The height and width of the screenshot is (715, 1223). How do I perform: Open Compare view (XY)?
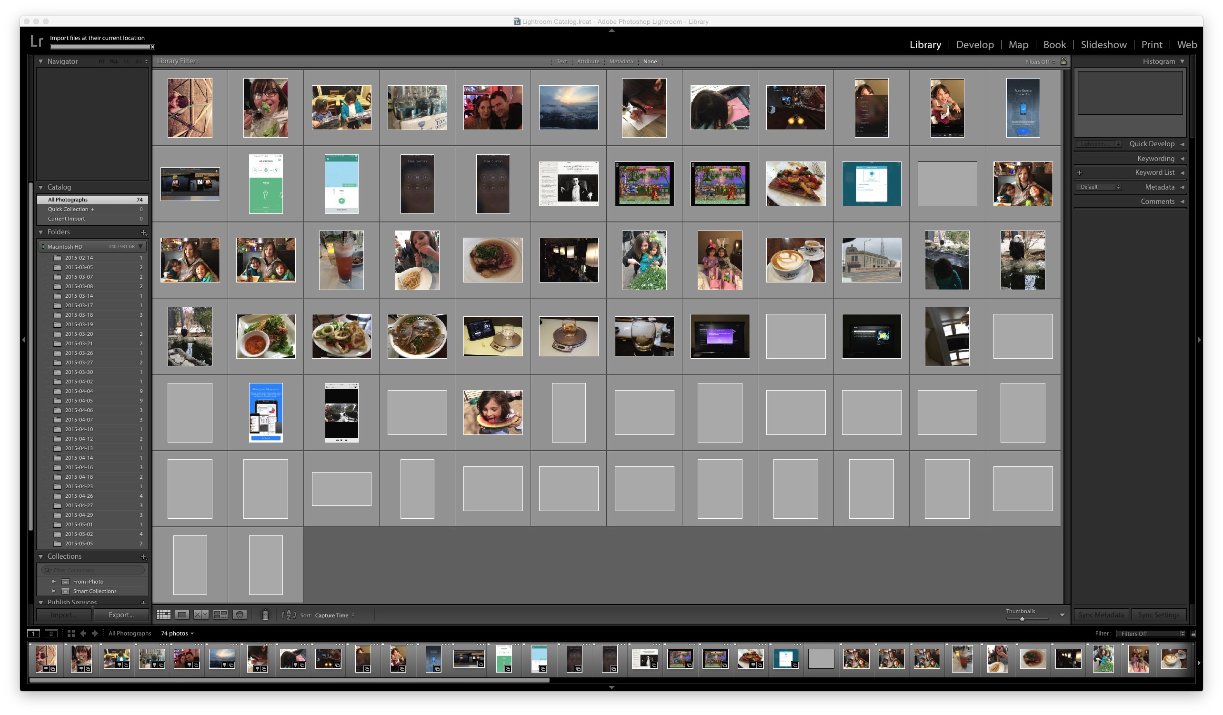(x=201, y=615)
